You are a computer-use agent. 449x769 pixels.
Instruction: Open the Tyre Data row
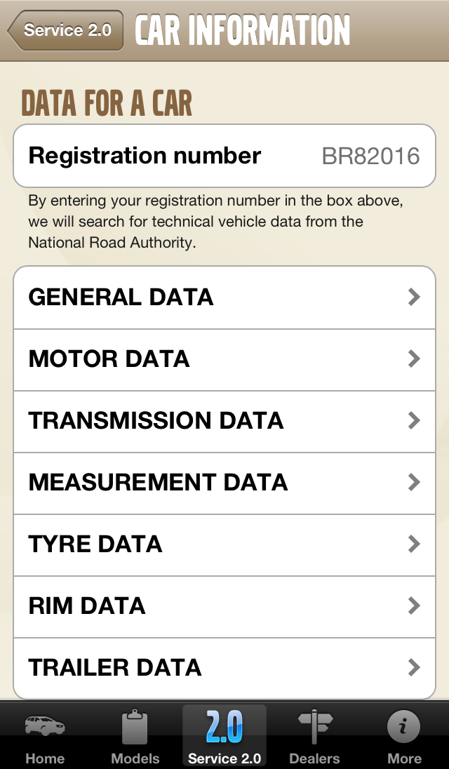pos(224,544)
